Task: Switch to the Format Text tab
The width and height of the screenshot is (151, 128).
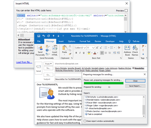Action: [x=85, y=41]
